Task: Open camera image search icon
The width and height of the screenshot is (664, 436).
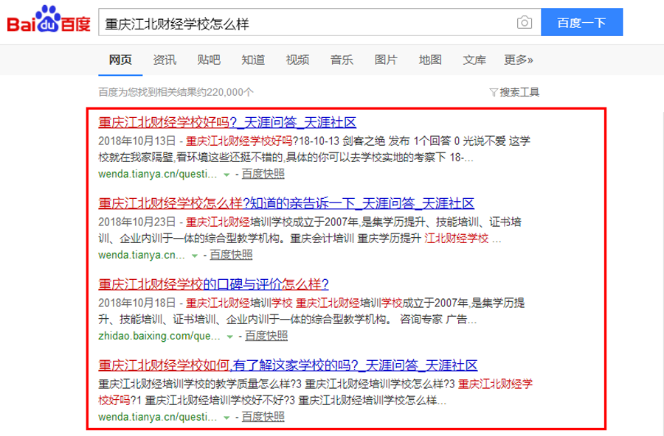Action: pos(525,22)
